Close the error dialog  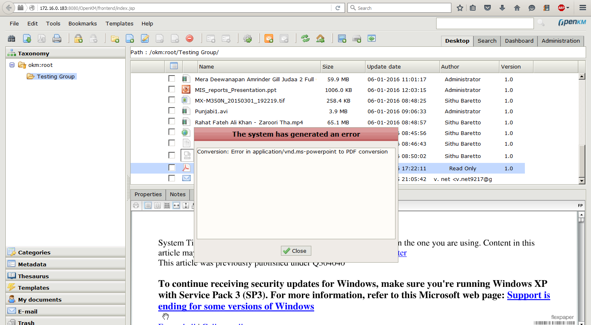(x=296, y=251)
